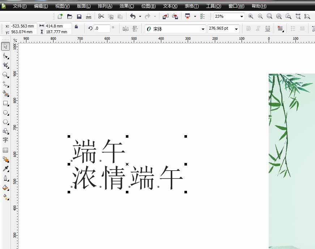The height and width of the screenshot is (249, 315).
Task: Open the 宋体 font list dropdown
Action: [x=204, y=29]
